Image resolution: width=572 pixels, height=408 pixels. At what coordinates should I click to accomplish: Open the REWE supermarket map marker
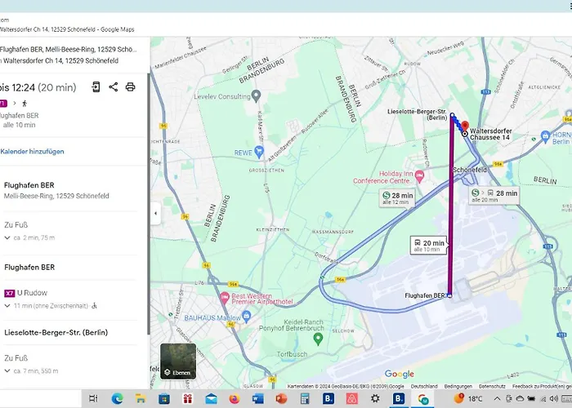pos(258,152)
